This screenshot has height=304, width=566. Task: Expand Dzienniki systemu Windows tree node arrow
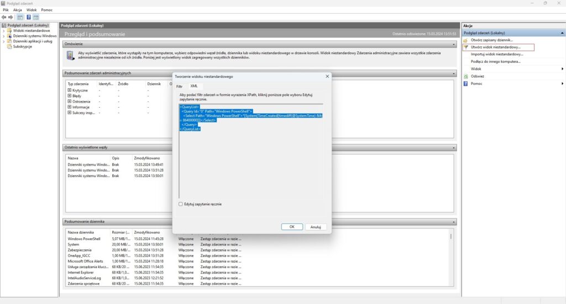pyautogui.click(x=4, y=36)
